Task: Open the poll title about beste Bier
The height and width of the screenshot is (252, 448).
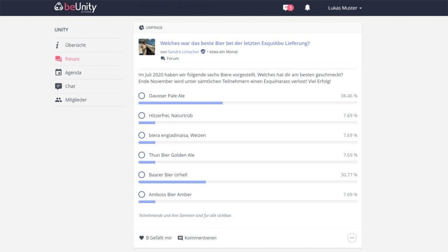Action: [x=235, y=43]
